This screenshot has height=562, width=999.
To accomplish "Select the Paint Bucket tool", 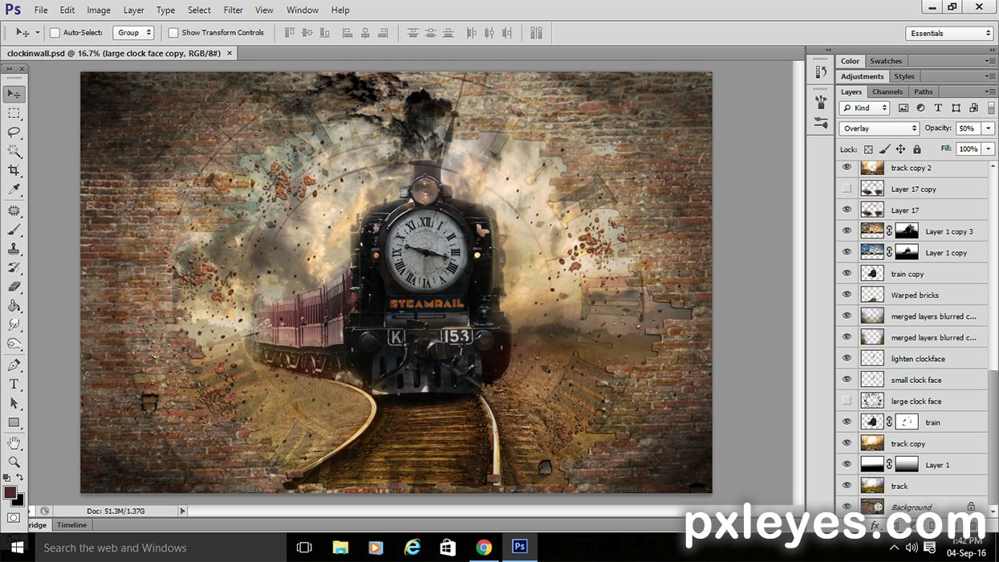I will [x=14, y=306].
